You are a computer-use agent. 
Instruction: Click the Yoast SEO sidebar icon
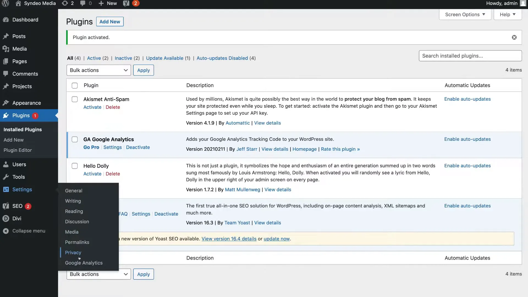6,206
